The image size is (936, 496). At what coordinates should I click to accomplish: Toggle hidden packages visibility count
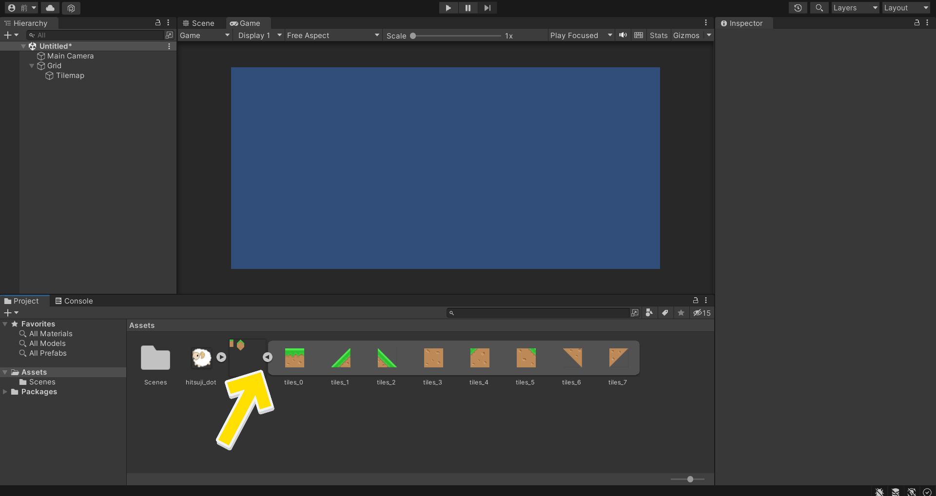[702, 313]
